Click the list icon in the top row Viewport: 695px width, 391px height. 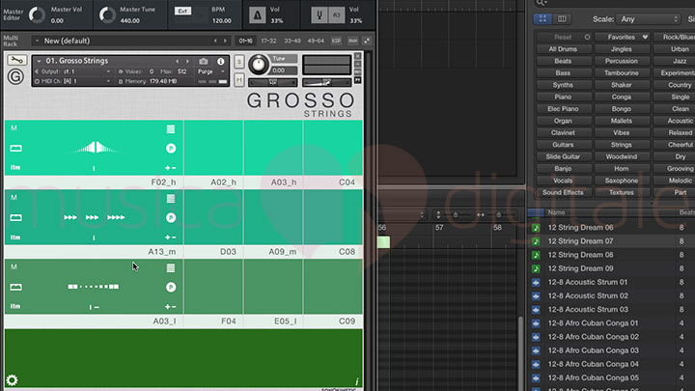point(170,128)
